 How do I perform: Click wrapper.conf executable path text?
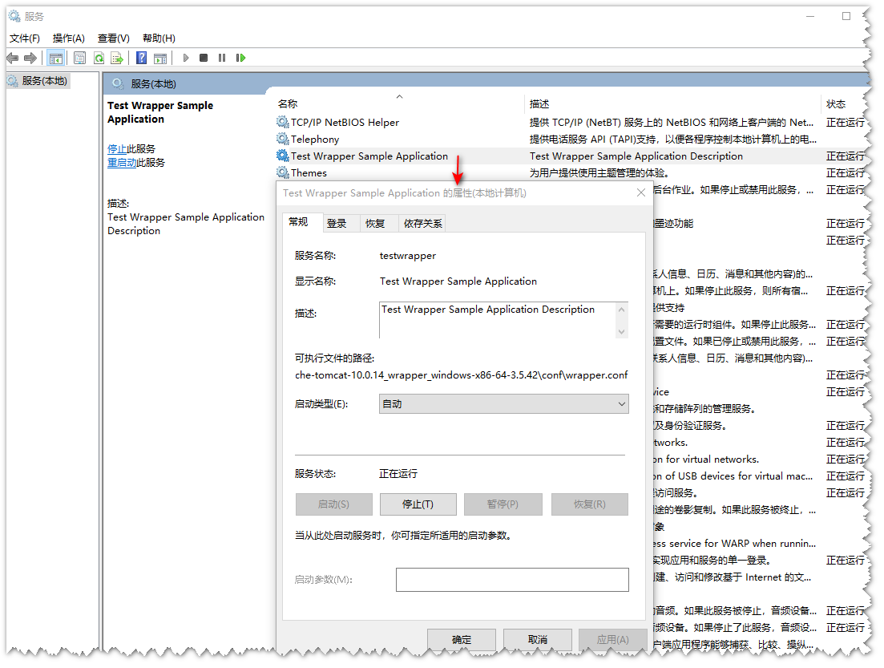coord(461,374)
